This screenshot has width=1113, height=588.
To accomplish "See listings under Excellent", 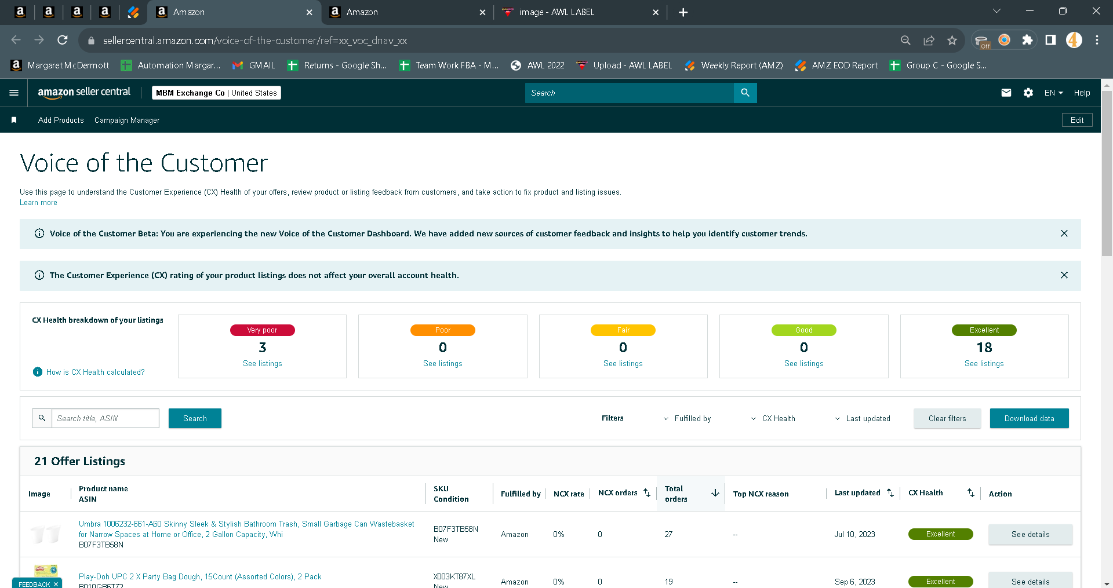I will click(984, 363).
